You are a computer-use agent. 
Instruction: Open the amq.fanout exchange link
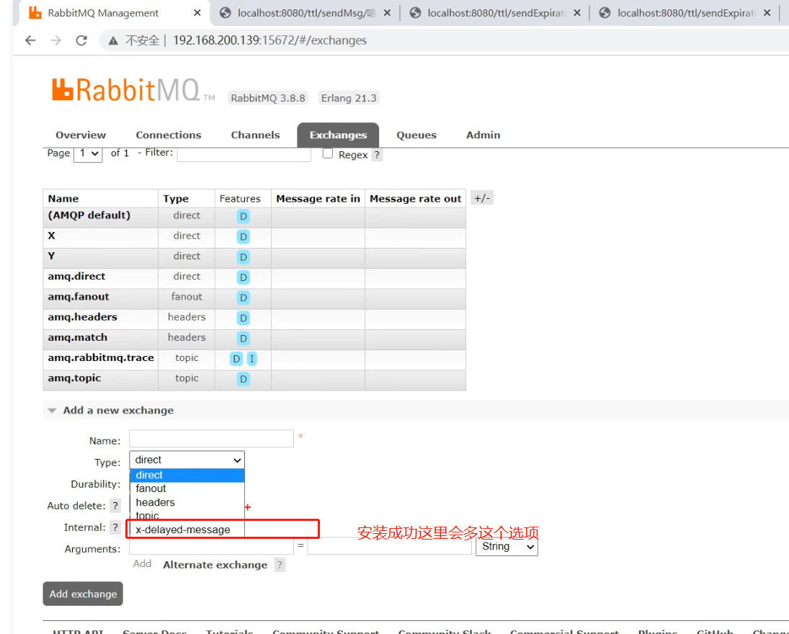(x=79, y=297)
